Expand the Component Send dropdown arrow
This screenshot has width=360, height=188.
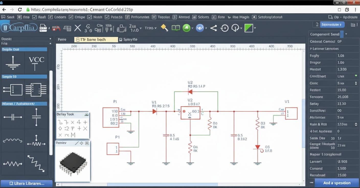(346, 34)
